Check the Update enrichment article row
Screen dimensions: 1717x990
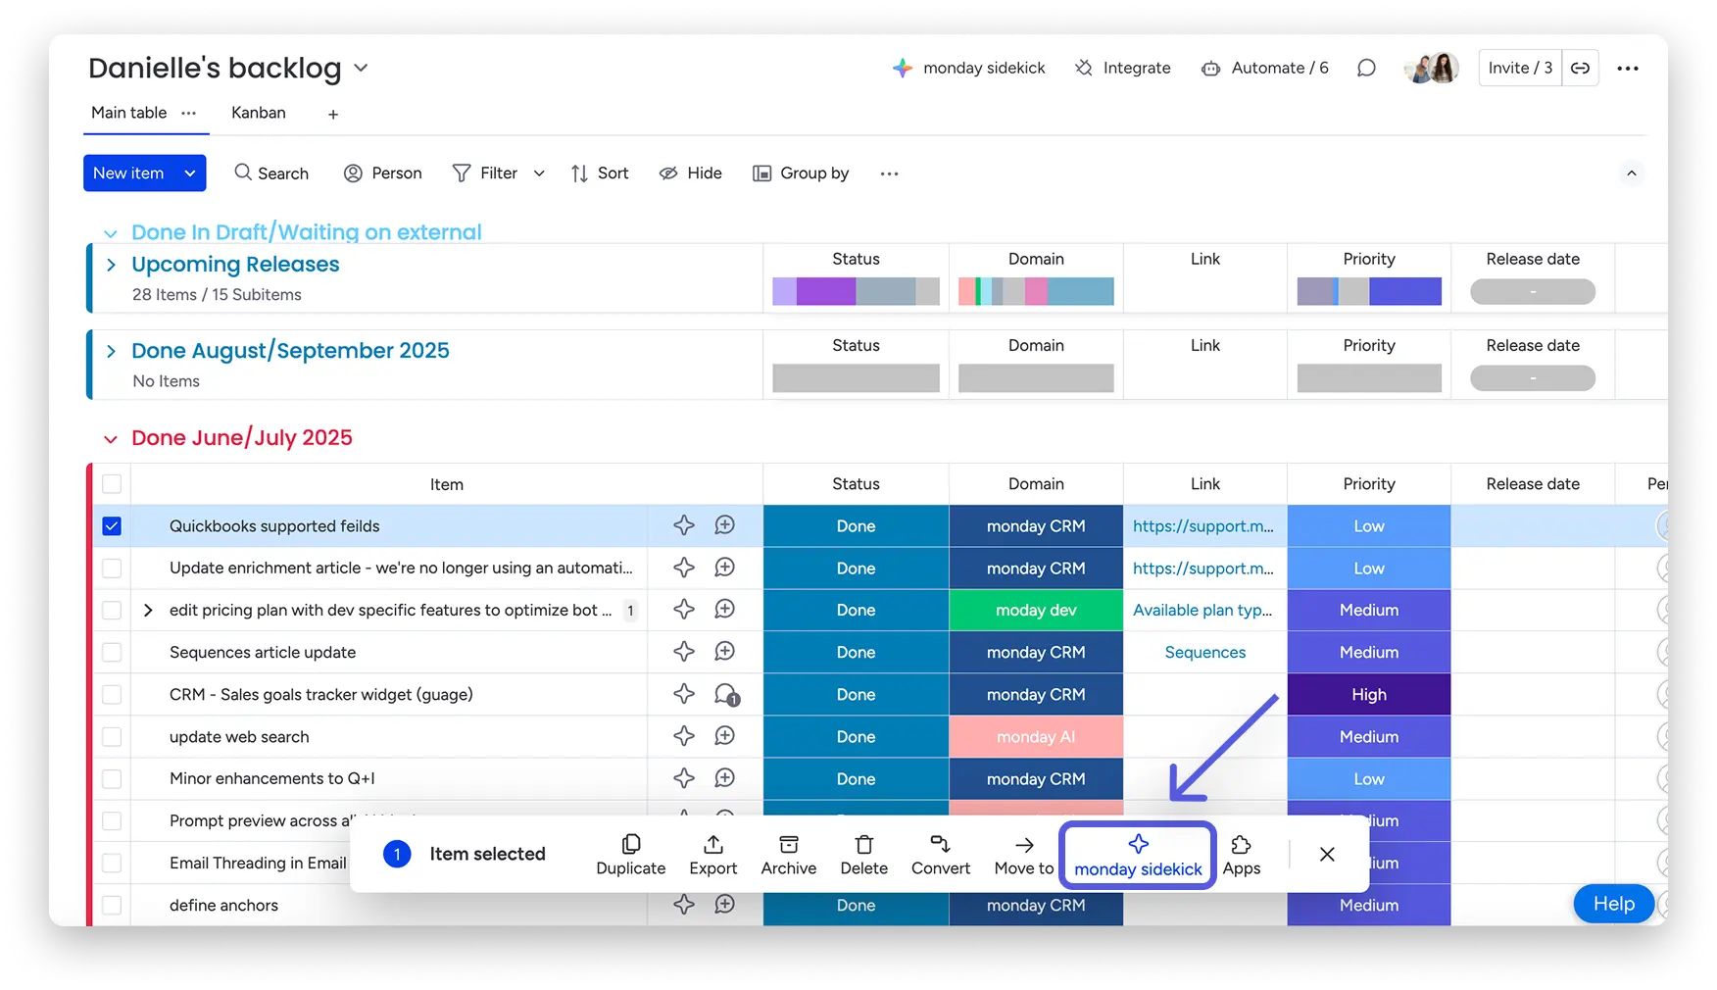pyautogui.click(x=112, y=569)
